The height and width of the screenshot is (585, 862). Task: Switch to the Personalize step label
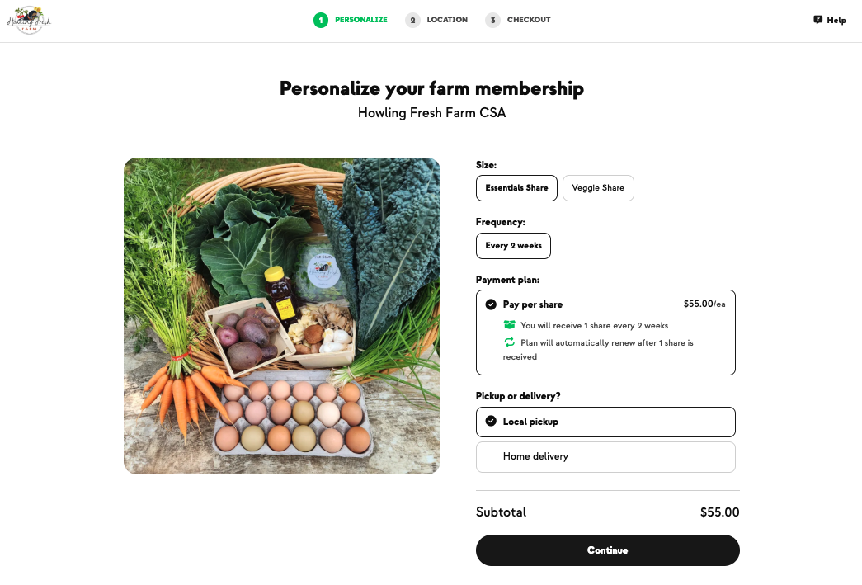coord(361,20)
